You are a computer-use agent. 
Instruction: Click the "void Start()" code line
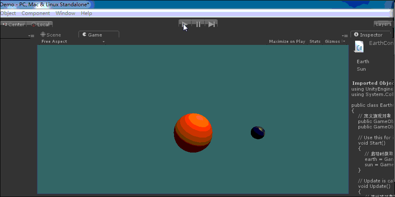372,143
